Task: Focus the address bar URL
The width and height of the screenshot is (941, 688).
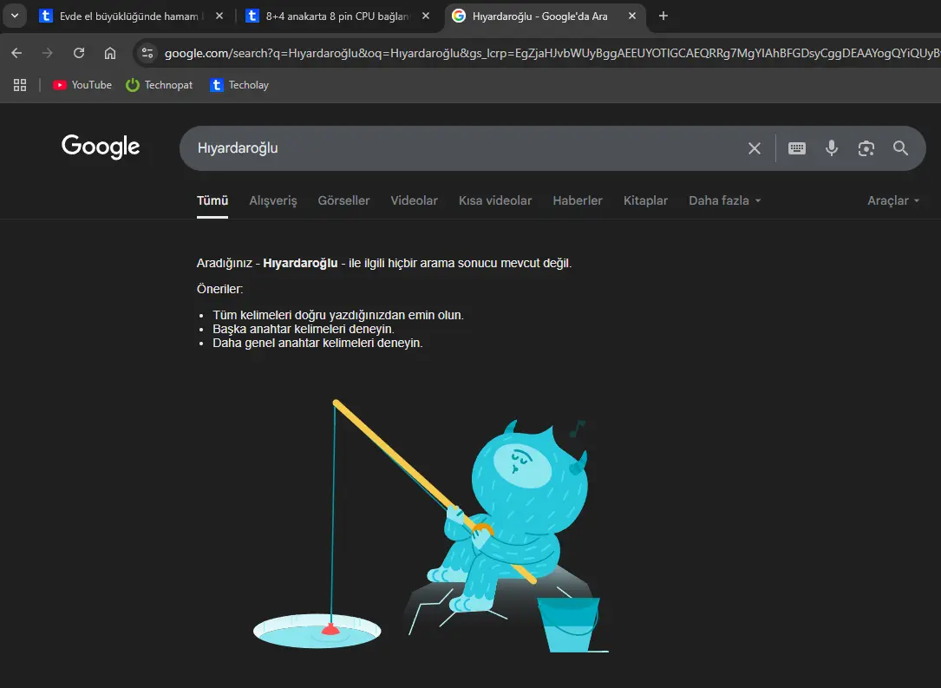Action: [552, 54]
